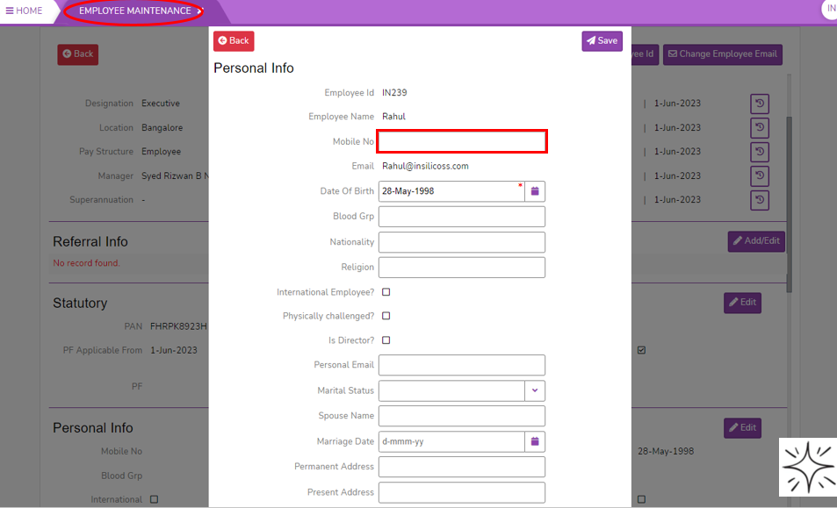
Task: Click the history icon for Pay Structure row
Action: point(760,152)
